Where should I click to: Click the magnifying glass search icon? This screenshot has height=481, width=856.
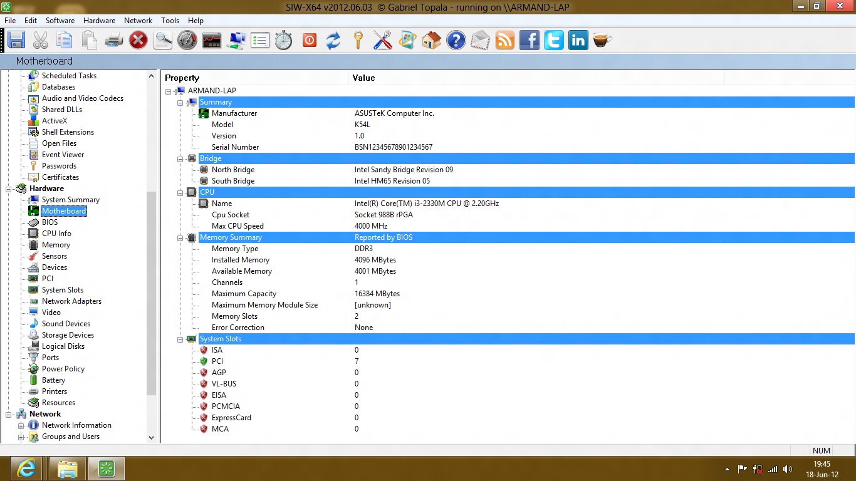tap(163, 41)
